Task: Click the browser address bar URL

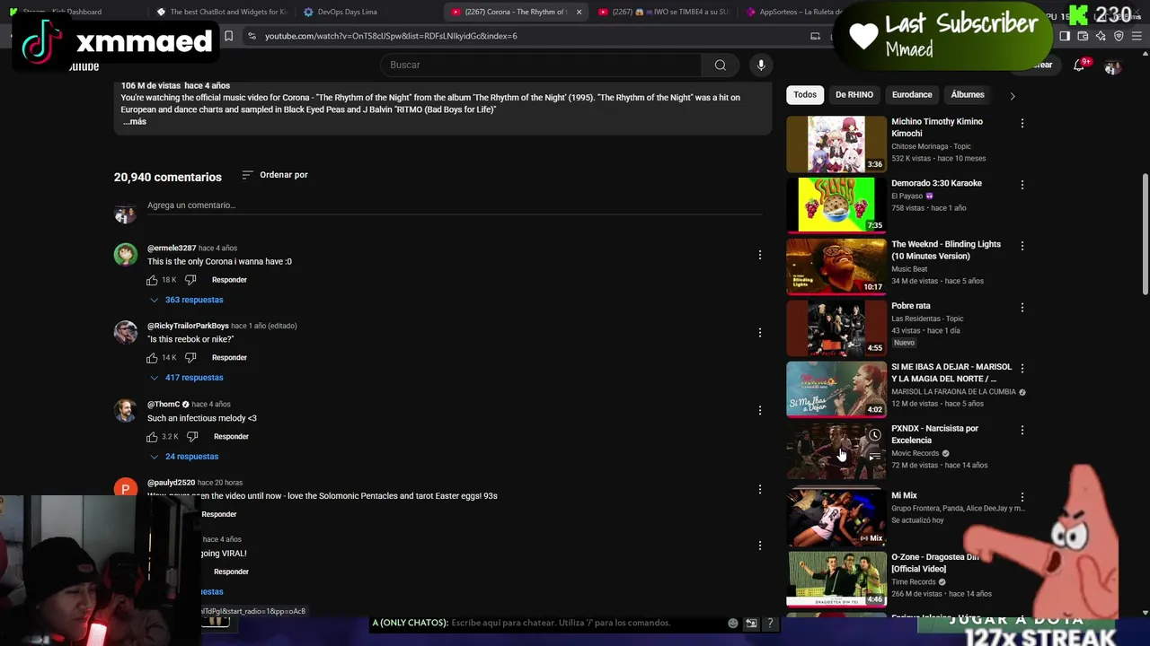Action: point(391,36)
